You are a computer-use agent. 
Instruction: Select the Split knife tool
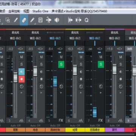coord(16,20)
